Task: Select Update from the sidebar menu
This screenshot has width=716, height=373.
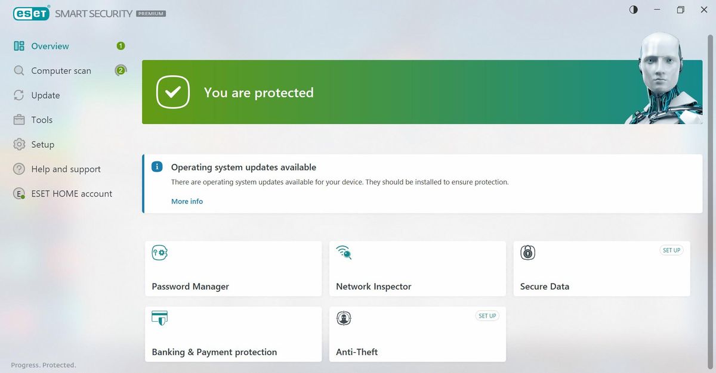Action: click(45, 95)
